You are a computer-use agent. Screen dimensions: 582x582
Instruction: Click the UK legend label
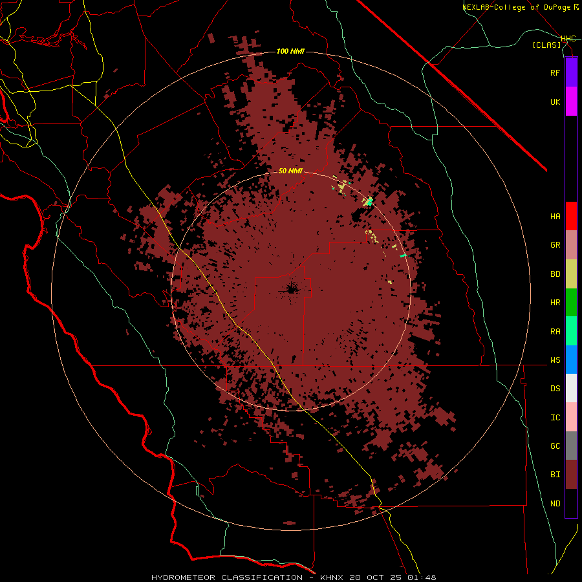click(x=555, y=102)
